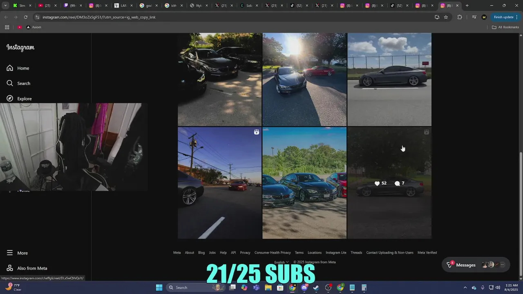The width and height of the screenshot is (523, 294).
Task: Open Contact Uploading & Non-Users link
Action: [390, 253]
